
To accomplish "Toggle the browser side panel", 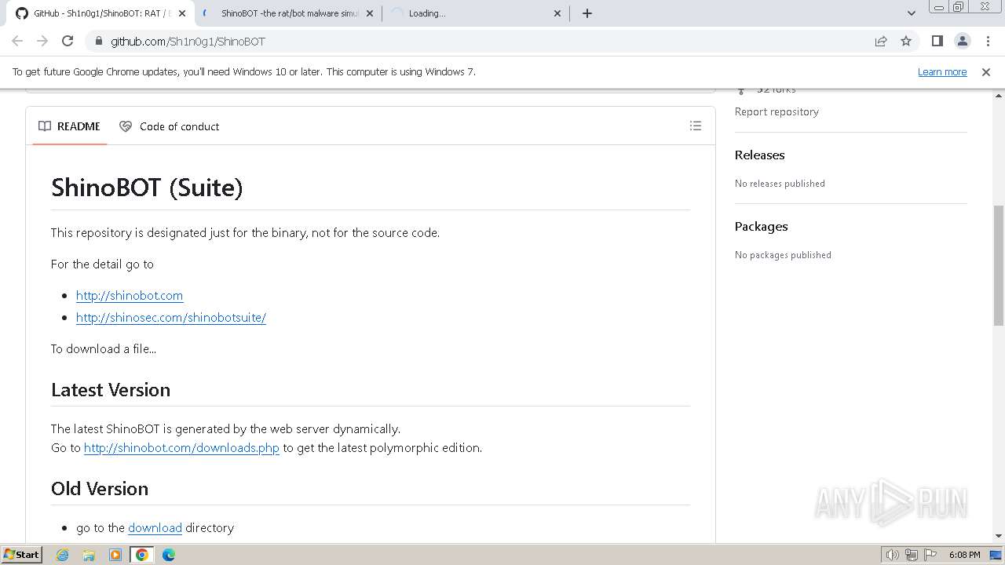I will pos(937,41).
